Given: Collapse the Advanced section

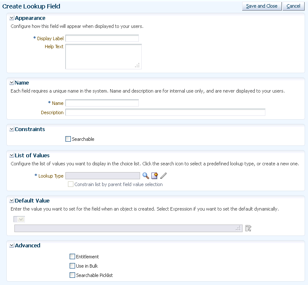Looking at the screenshot, I should [x=12, y=245].
